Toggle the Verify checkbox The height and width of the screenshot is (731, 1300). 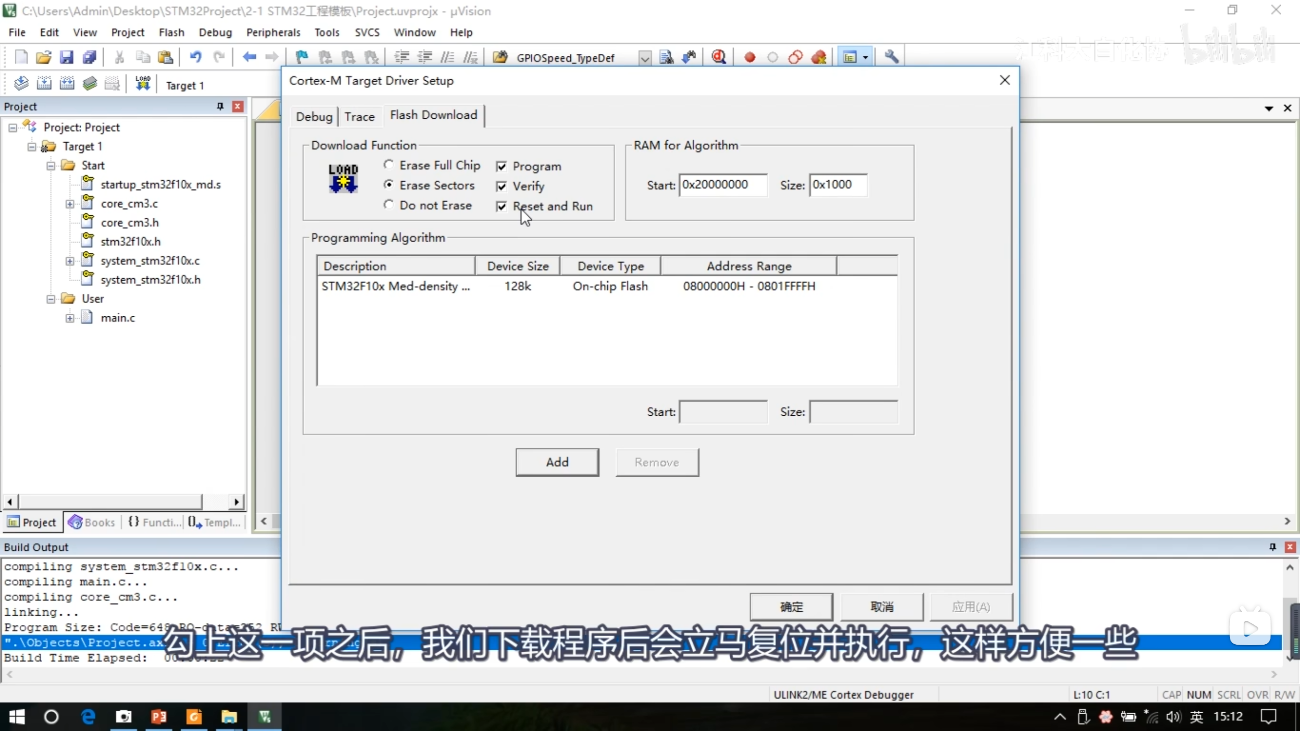(502, 186)
